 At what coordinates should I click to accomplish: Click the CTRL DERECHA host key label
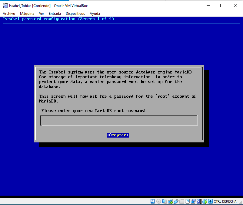(225, 201)
